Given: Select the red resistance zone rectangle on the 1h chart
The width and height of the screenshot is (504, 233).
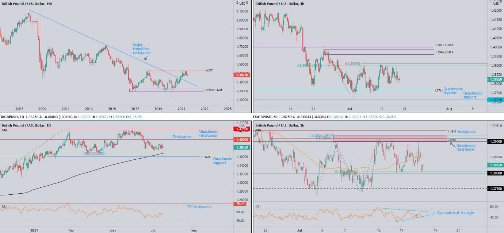Looking at the screenshot, I should pyautogui.click(x=390, y=139).
